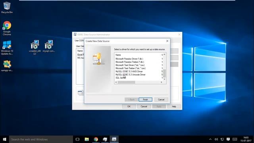This screenshot has width=254, height=143.
Task: Switch to the third pinned taskbar app
Action: (105, 139)
